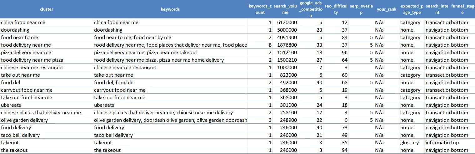Click the 'google_ads_competition' header cell

coord(311,9)
